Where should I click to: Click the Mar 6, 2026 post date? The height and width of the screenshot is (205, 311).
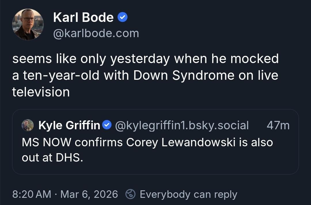click(x=89, y=194)
